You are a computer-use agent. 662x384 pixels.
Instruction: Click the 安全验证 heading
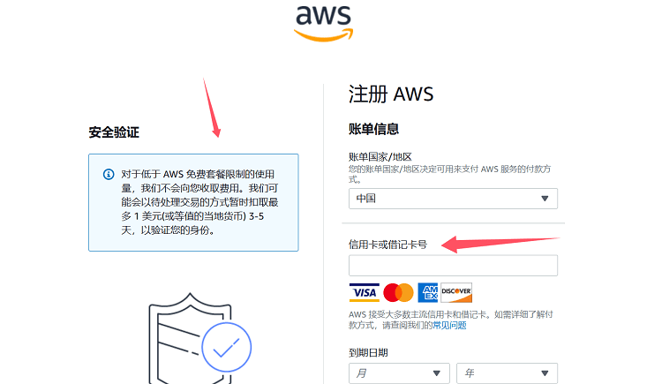coord(114,132)
